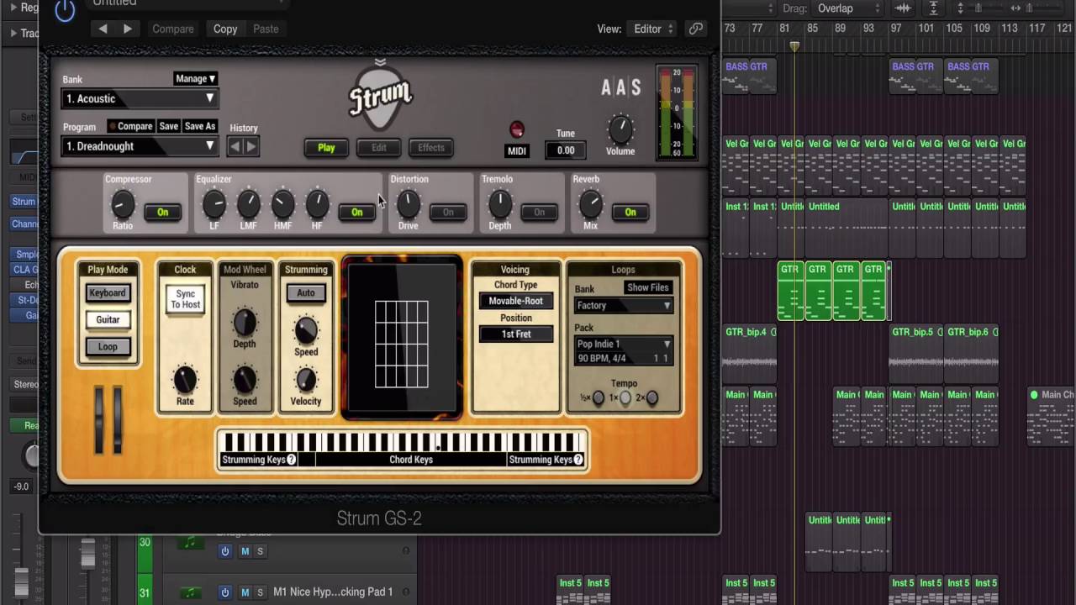Click the waveform zoom icon in toolbar
Image resolution: width=1076 pixels, height=605 pixels.
tap(903, 8)
